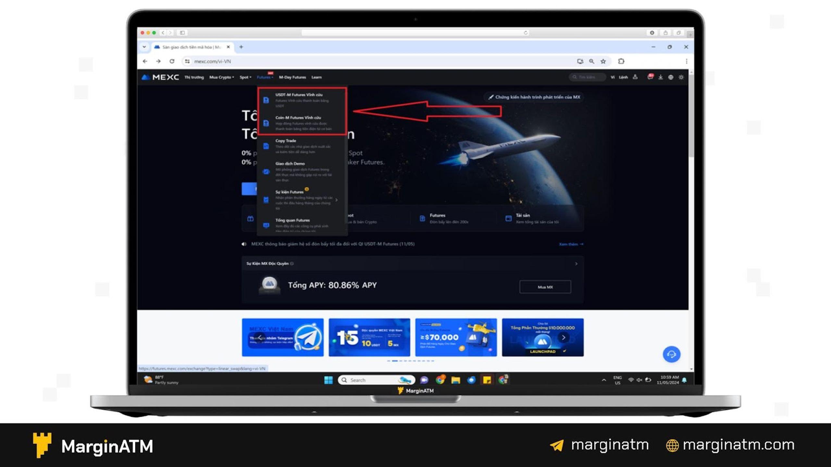Open the customer support chat bubble

pyautogui.click(x=671, y=354)
